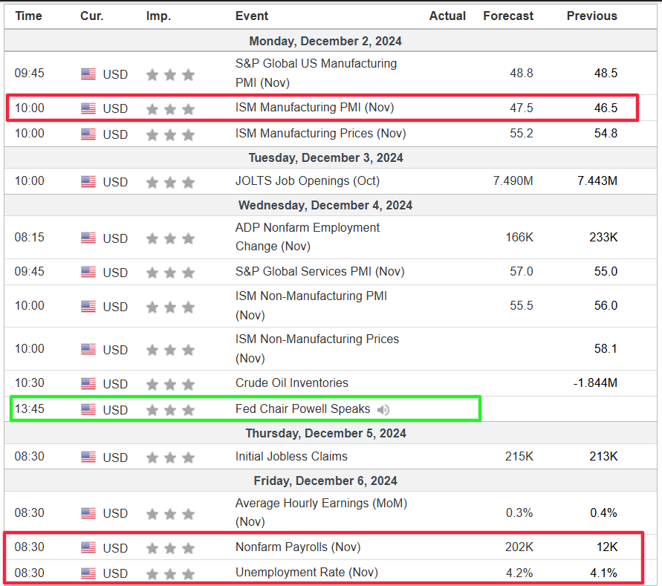Click importance stars for Initial Jobless Claims

point(170,458)
